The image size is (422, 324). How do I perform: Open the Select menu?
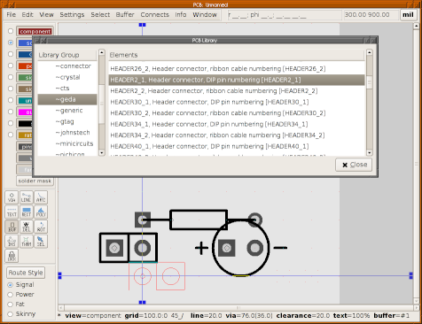[x=100, y=14]
